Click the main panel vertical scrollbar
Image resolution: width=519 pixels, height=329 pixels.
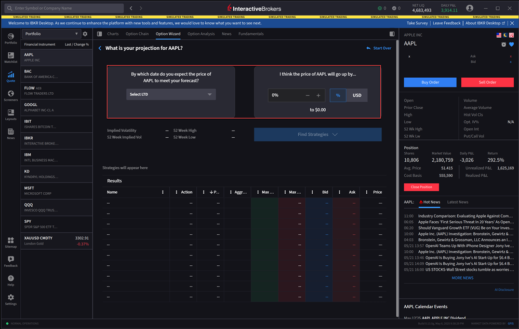pos(397,178)
